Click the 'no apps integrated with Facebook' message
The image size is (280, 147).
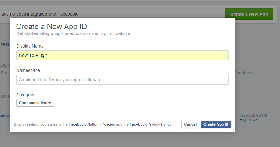click(39, 14)
